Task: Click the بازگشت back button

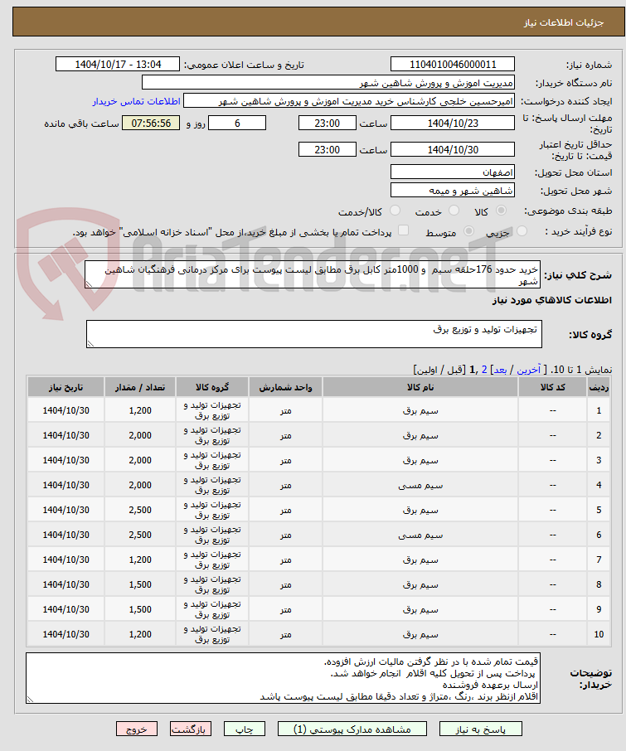Action: pyautogui.click(x=190, y=729)
